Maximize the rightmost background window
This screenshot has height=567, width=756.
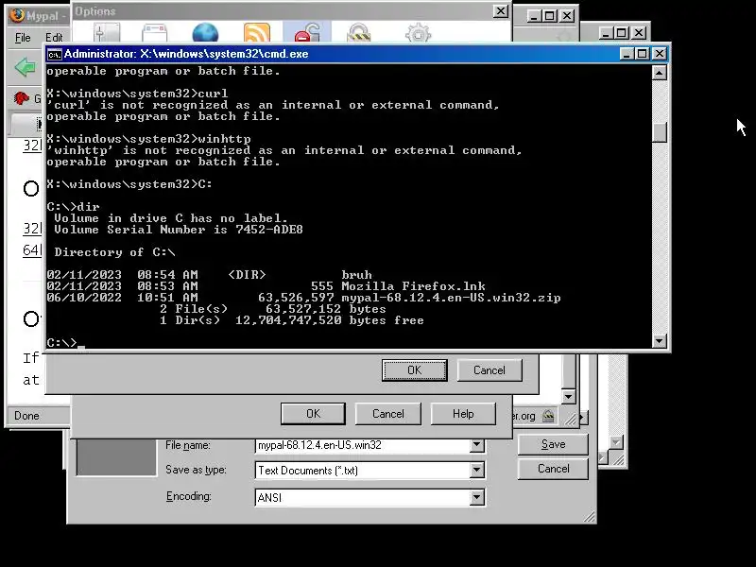click(x=622, y=33)
